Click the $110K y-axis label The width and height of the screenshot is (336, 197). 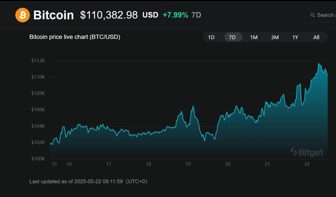pyautogui.click(x=38, y=77)
